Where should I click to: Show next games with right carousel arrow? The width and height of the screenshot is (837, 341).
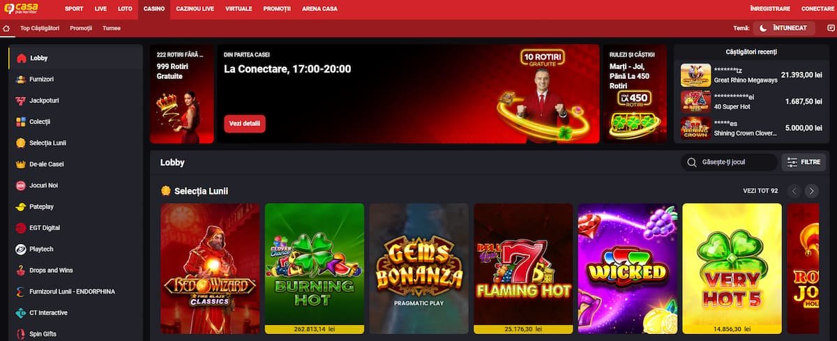pos(811,191)
